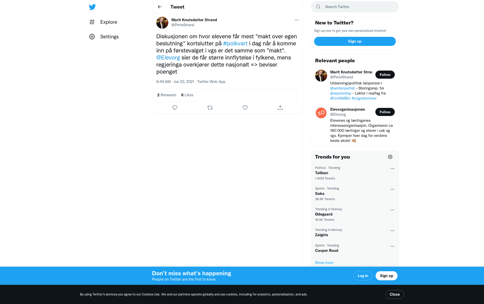The height and width of the screenshot is (304, 484).
Task: Open more options for Taliban trend
Action: [392, 169]
